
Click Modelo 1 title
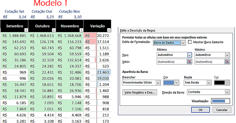[50, 3]
